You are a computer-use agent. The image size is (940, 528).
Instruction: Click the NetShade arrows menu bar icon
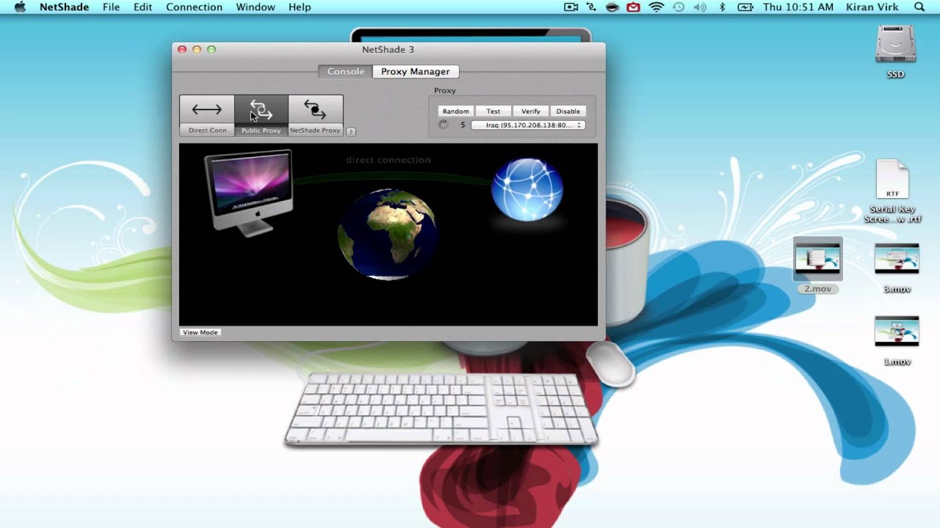coord(592,7)
